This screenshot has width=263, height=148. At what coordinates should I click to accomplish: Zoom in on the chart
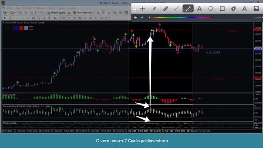[115, 13]
